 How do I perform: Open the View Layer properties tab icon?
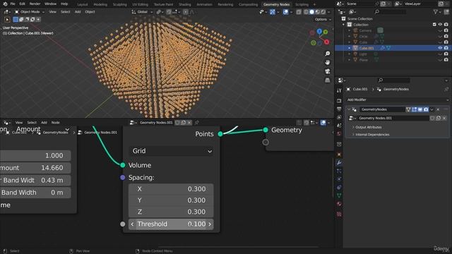tap(339, 117)
